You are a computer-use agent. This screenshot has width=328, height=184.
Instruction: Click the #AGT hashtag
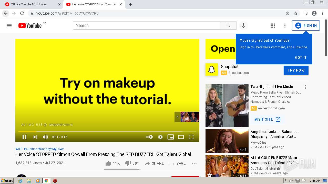point(19,149)
